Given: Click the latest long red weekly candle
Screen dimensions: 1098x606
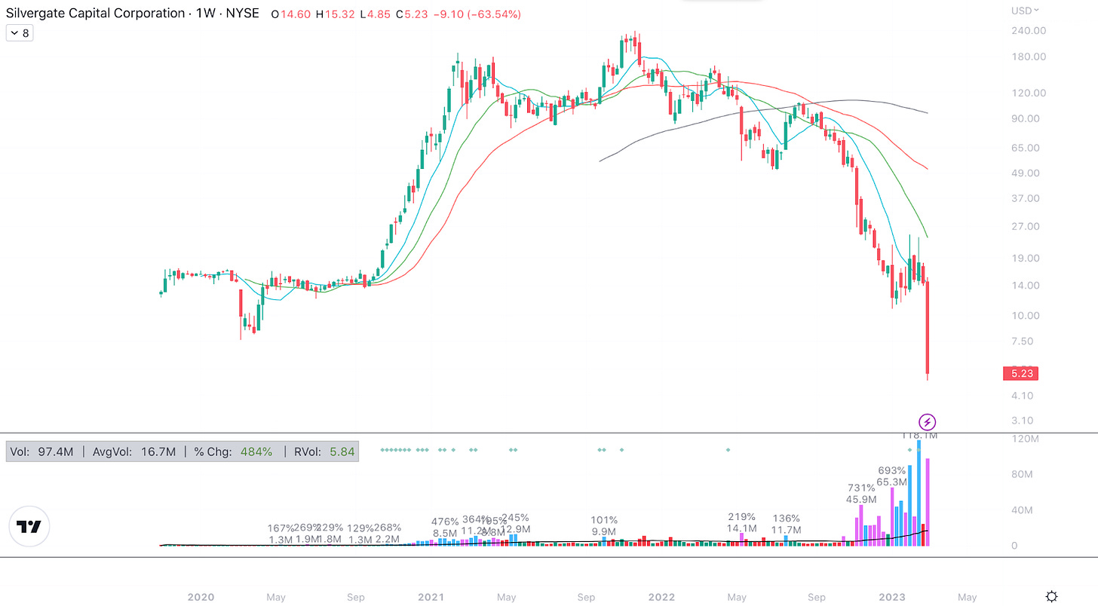Looking at the screenshot, I should (x=928, y=327).
